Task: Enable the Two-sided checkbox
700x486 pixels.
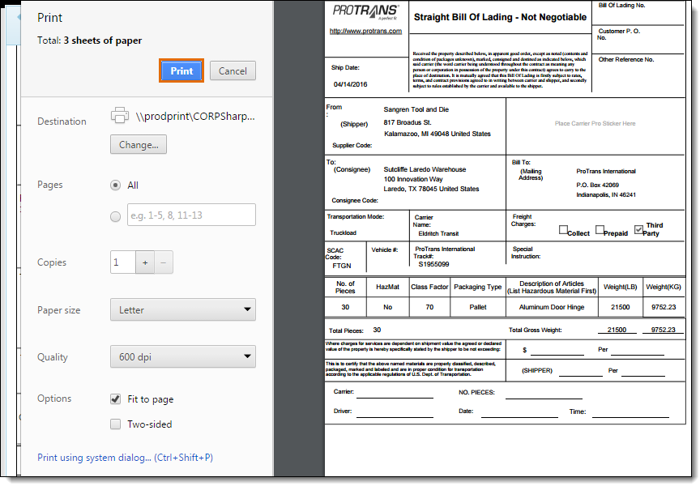Action: tap(116, 424)
